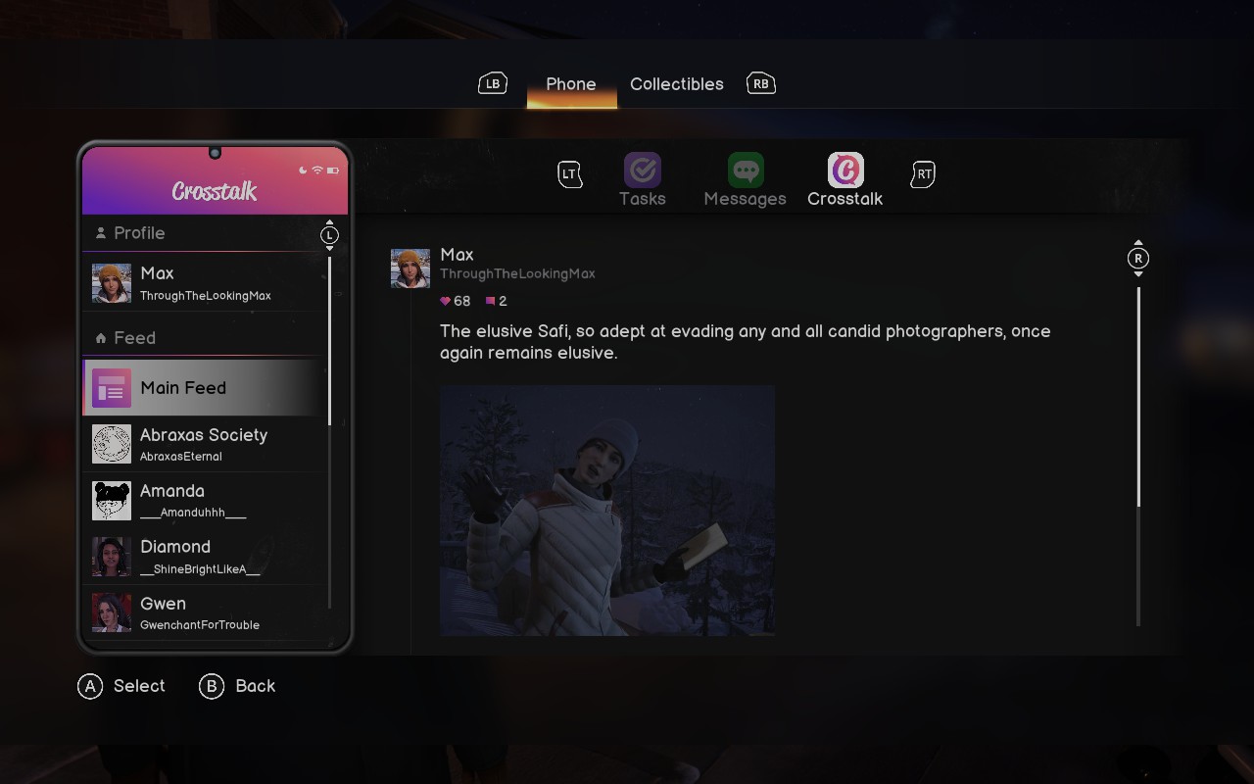Click the phone battery status icon
The height and width of the screenshot is (784, 1254).
coord(333,171)
